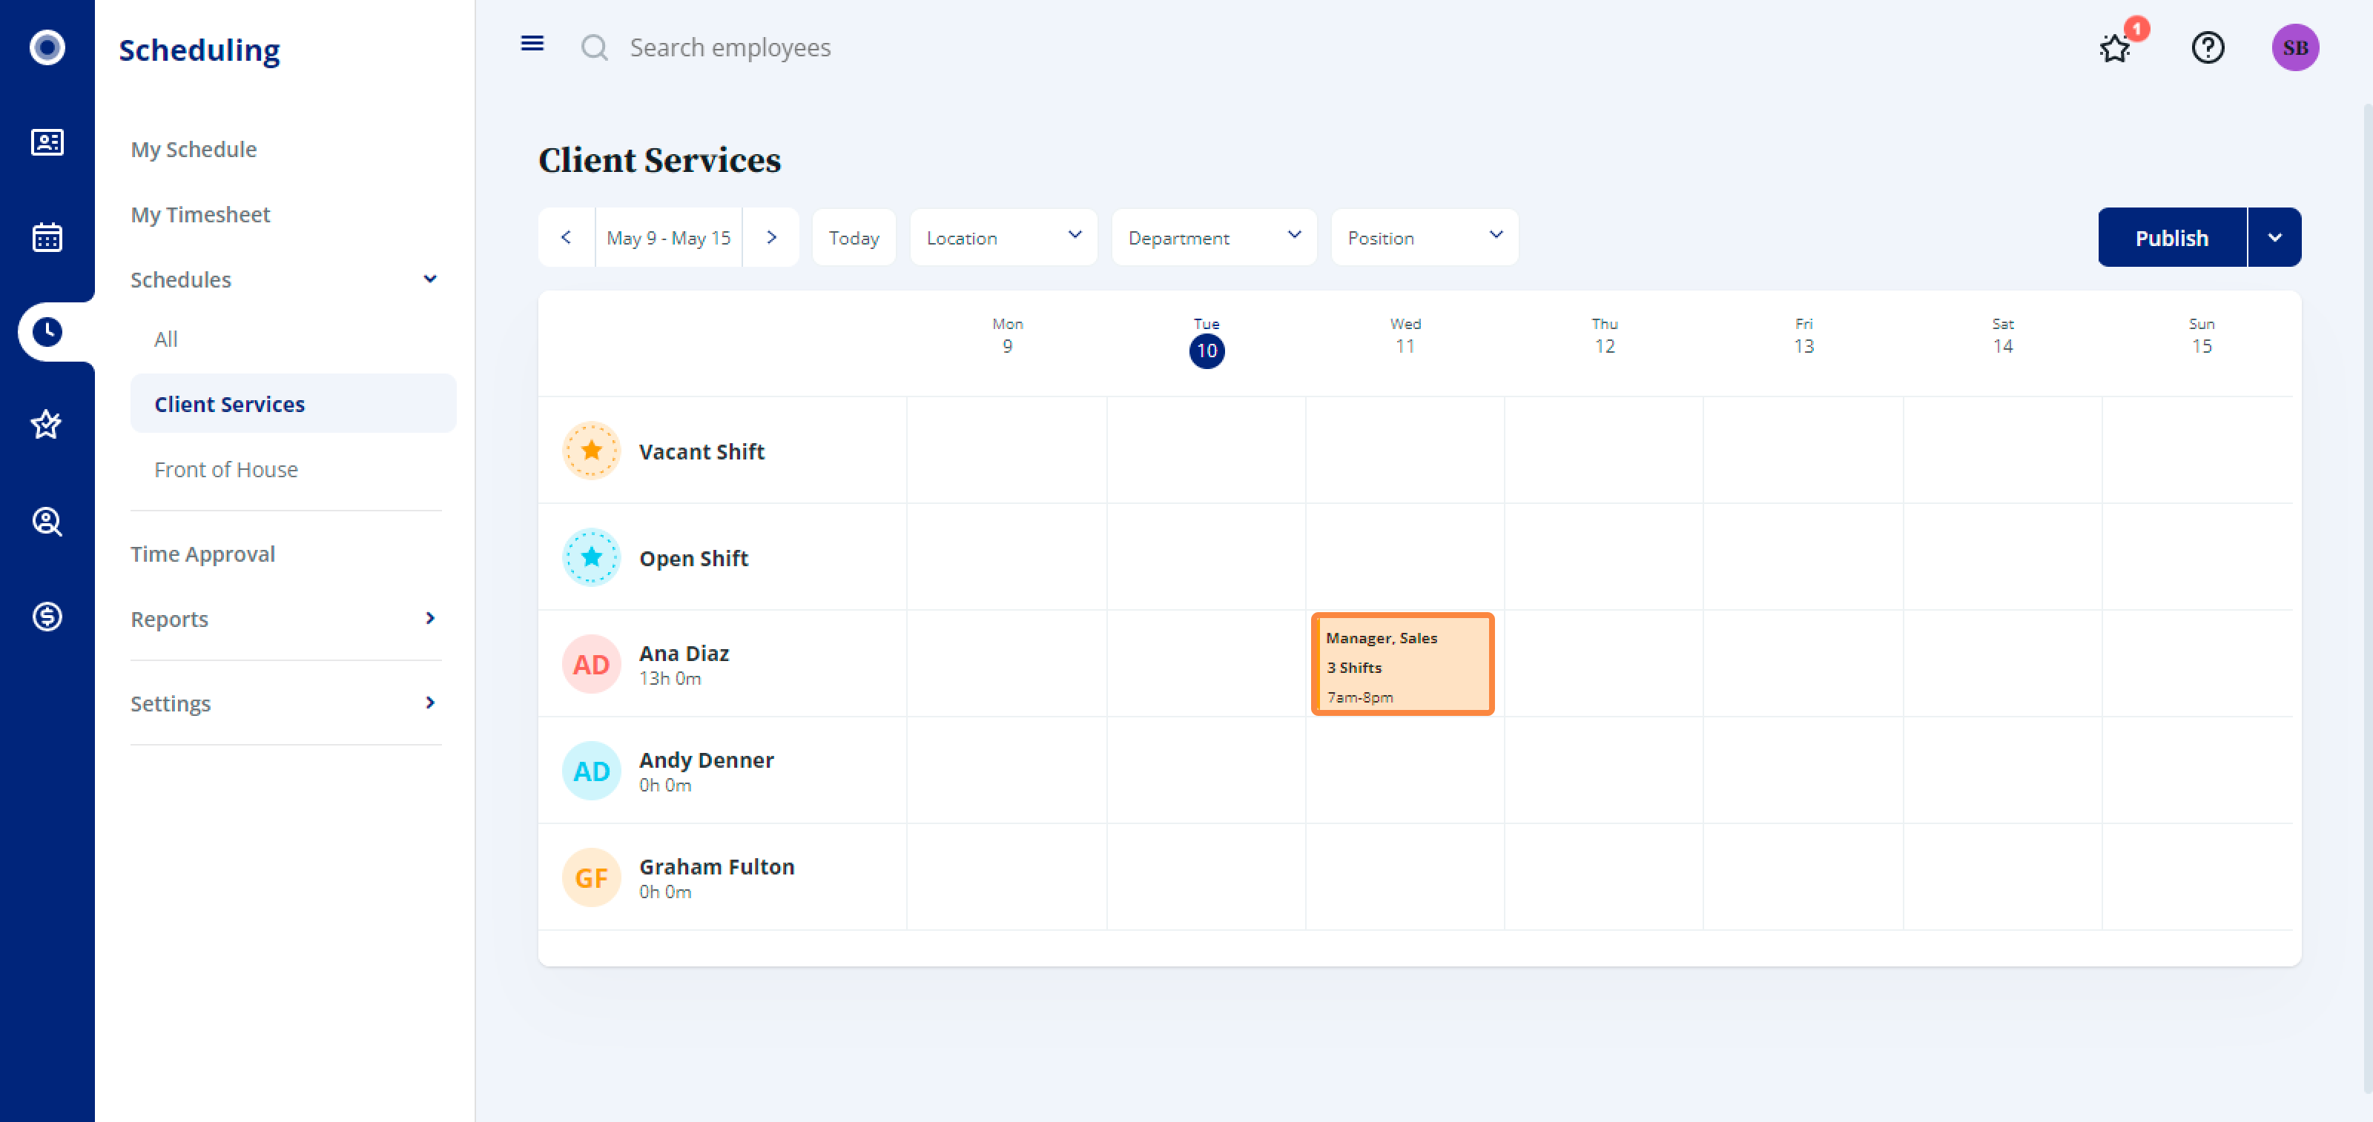The image size is (2373, 1122).
Task: Click the app logo icon in sidebar
Action: 47,47
